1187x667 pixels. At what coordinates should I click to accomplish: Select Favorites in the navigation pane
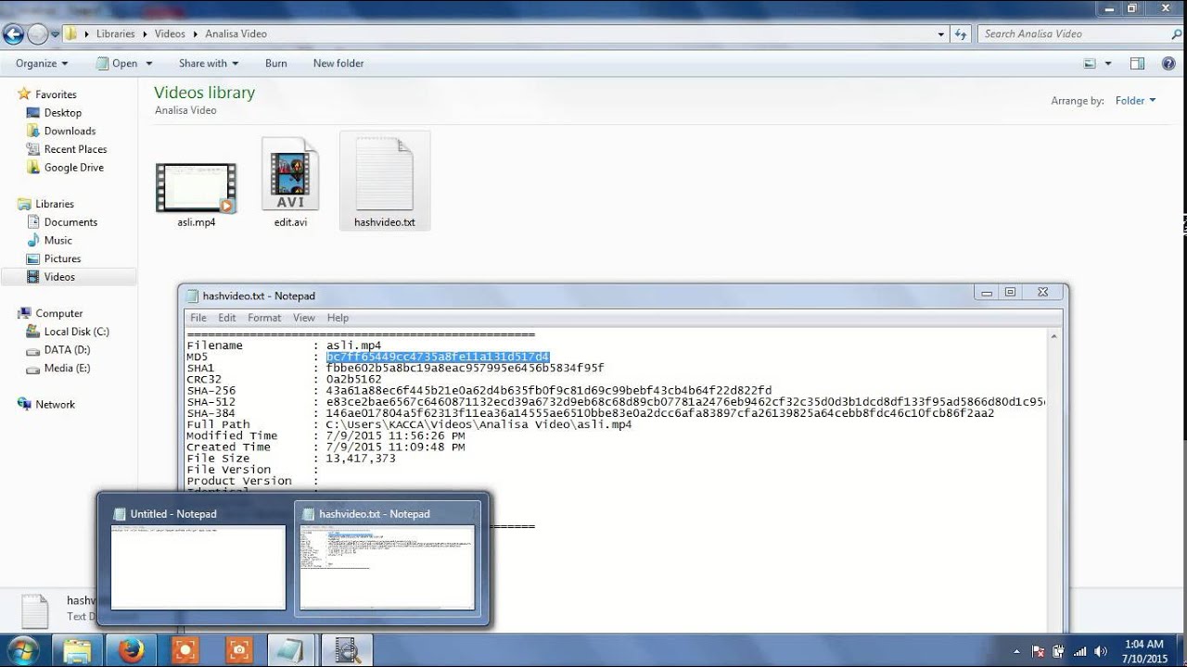[x=56, y=94]
